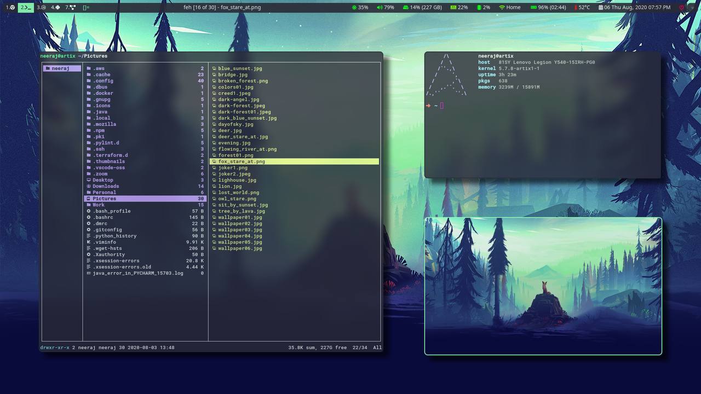Click the document icon beside .wget-hsts
This screenshot has height=394, width=701.
click(89, 248)
